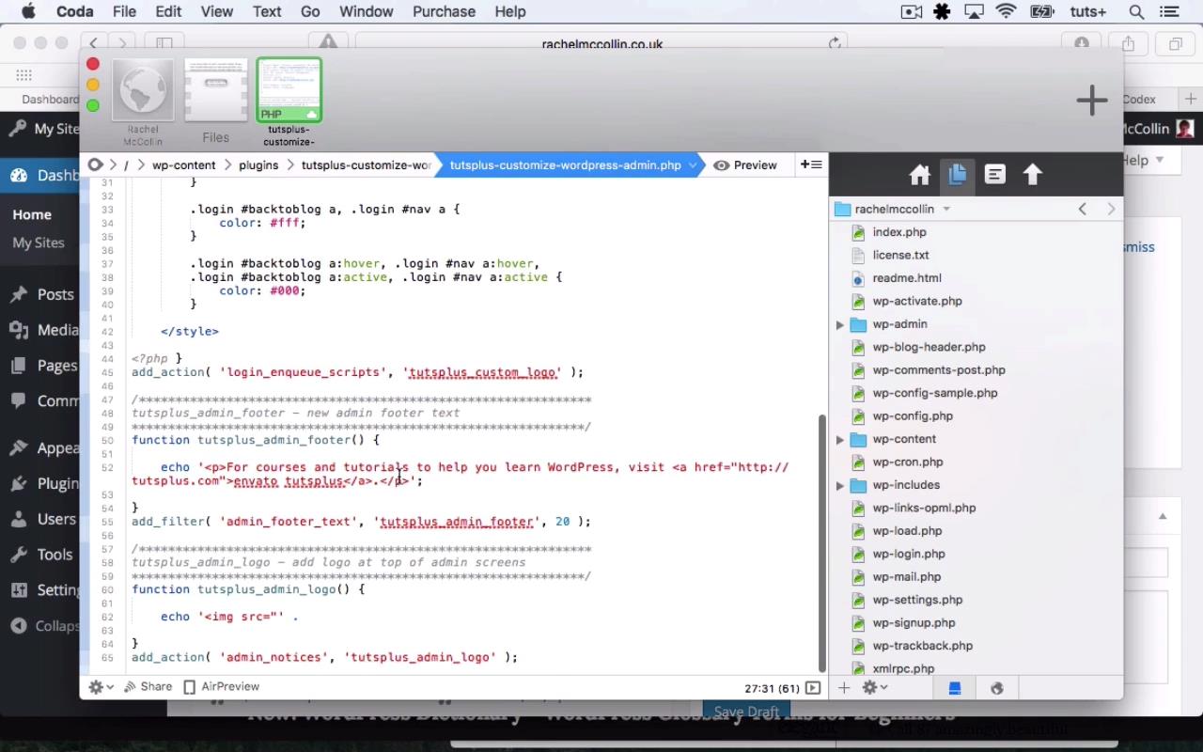Open the Home view in Coda sidebar
Image resolution: width=1203 pixels, height=752 pixels.
click(919, 175)
